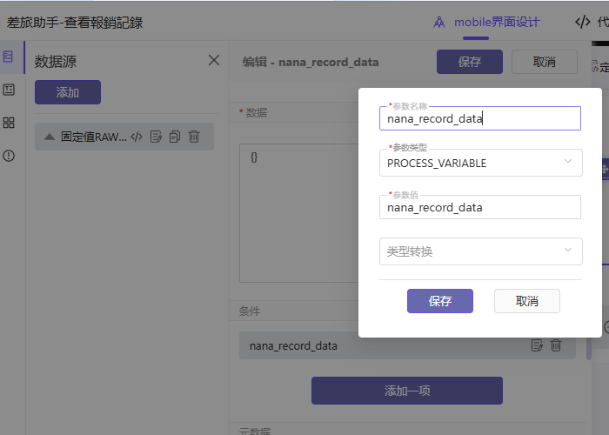Collapse the 固定值RAW data source item
This screenshot has height=435, width=609.
pos(50,137)
